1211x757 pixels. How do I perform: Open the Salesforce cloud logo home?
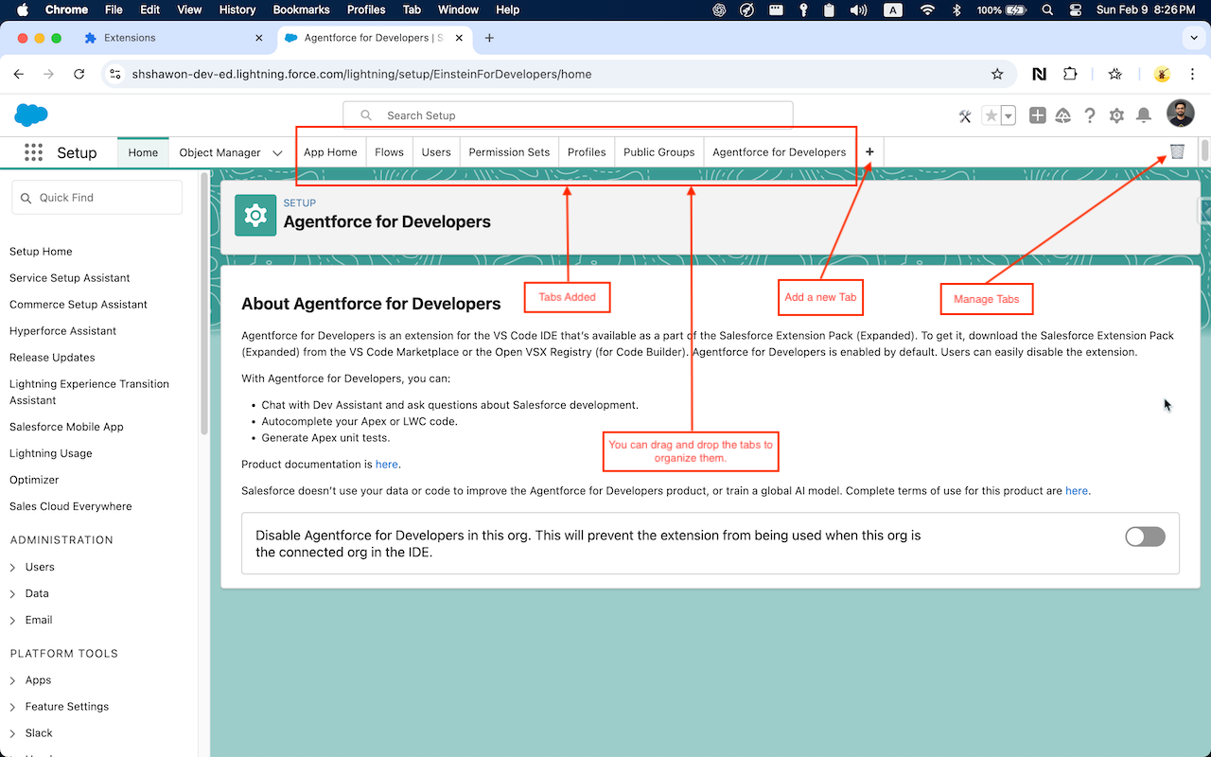click(31, 114)
